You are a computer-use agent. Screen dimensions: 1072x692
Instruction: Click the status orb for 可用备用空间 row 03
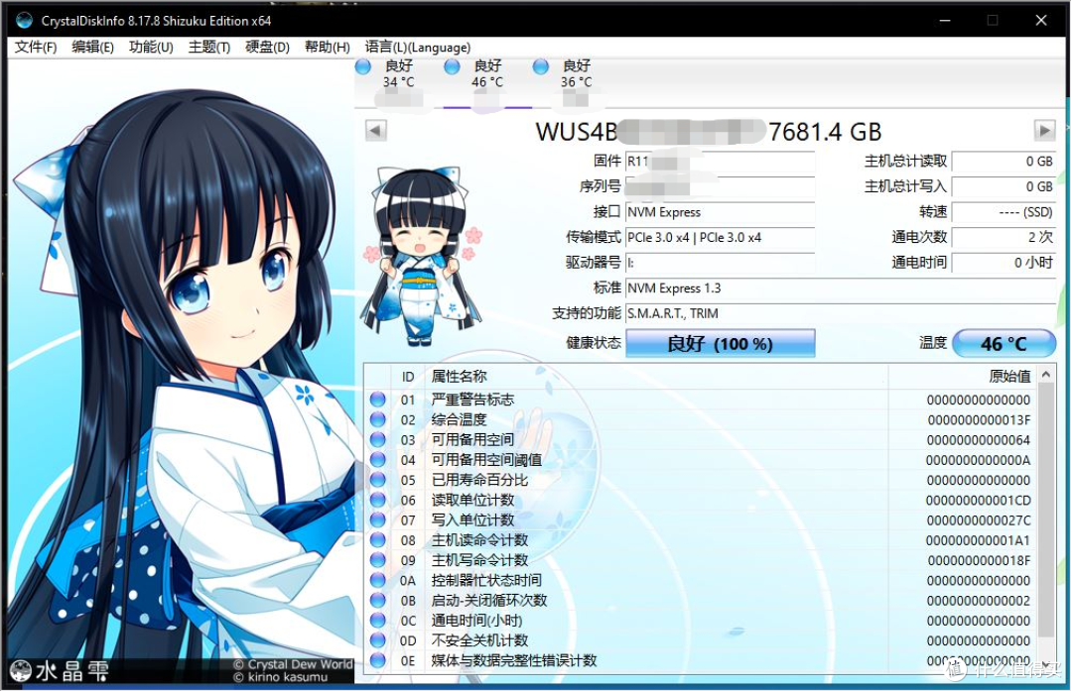point(377,439)
